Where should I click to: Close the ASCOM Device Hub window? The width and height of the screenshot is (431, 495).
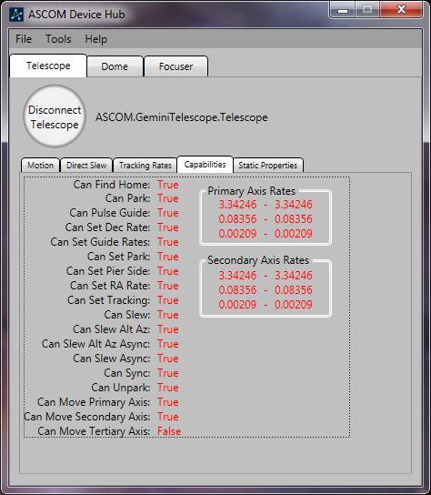(401, 9)
